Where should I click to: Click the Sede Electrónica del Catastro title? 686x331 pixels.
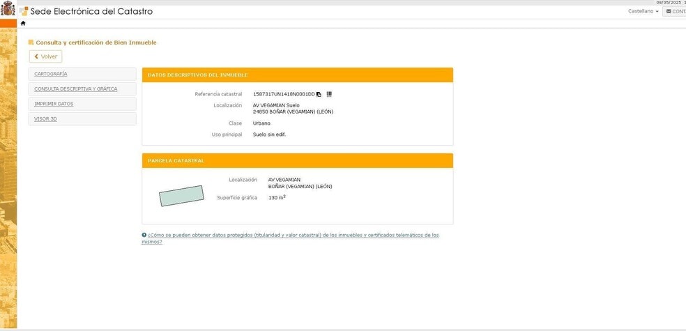point(91,11)
